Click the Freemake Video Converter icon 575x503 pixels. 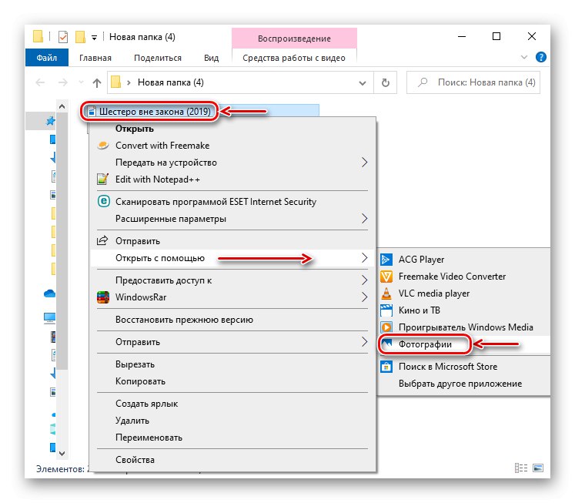(386, 277)
